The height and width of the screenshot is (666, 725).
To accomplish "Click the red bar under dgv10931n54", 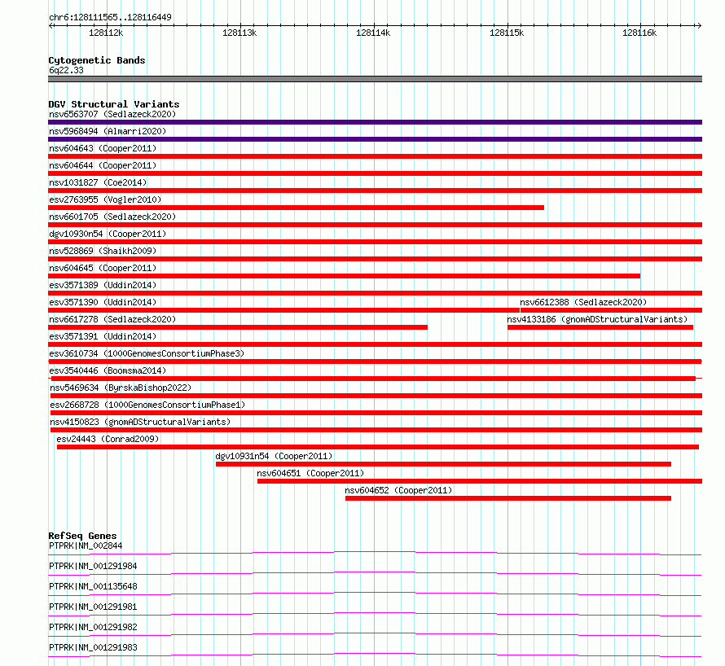I will [443, 464].
